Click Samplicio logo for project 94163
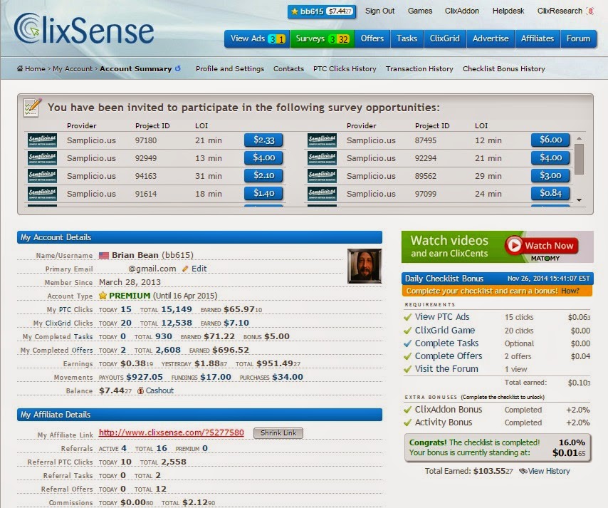Viewport: 608px width, 508px height. pyautogui.click(x=42, y=176)
